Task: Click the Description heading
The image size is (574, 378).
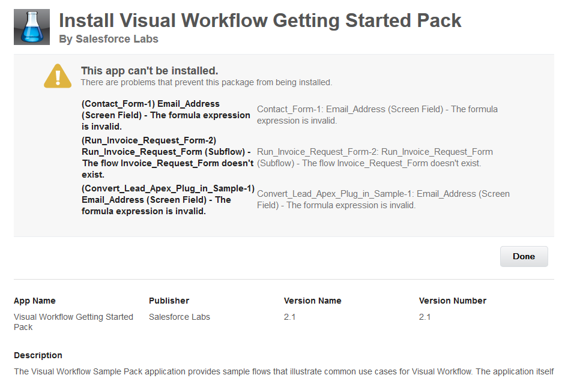Action: (x=38, y=355)
